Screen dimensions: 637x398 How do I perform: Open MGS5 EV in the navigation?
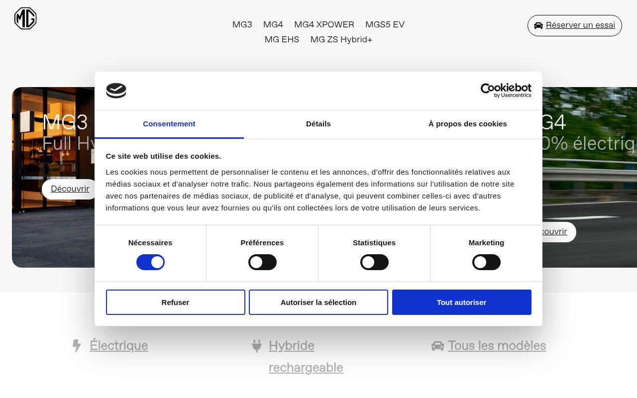[385, 24]
